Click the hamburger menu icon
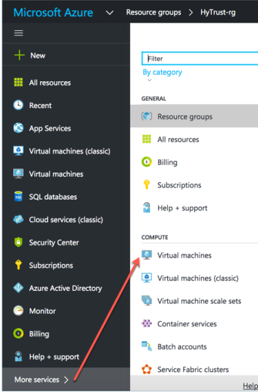Image resolution: width=258 pixels, height=392 pixels. (x=19, y=33)
